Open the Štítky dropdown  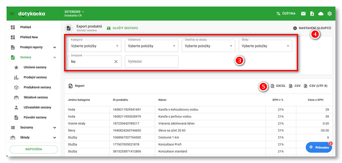pyautogui.click(x=266, y=46)
